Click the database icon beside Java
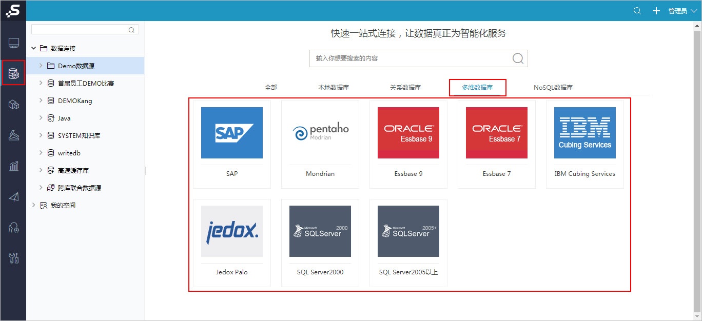The width and height of the screenshot is (702, 321). [51, 118]
